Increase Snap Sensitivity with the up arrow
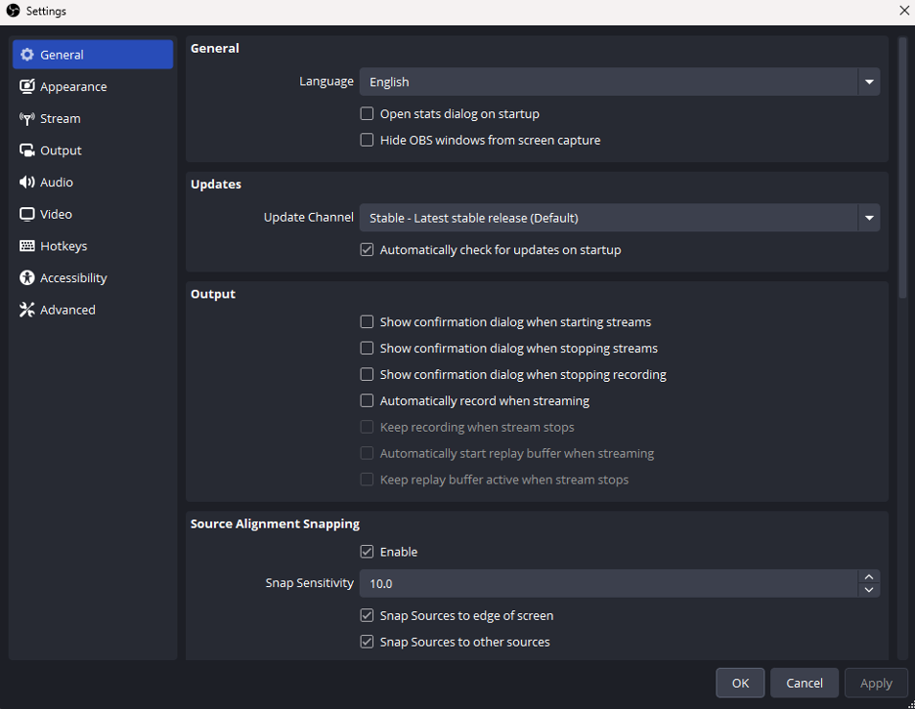Screen dimensions: 915x709 (868, 577)
